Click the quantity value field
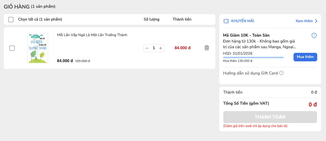Image resolution: width=326 pixels, height=141 pixels. (154, 48)
